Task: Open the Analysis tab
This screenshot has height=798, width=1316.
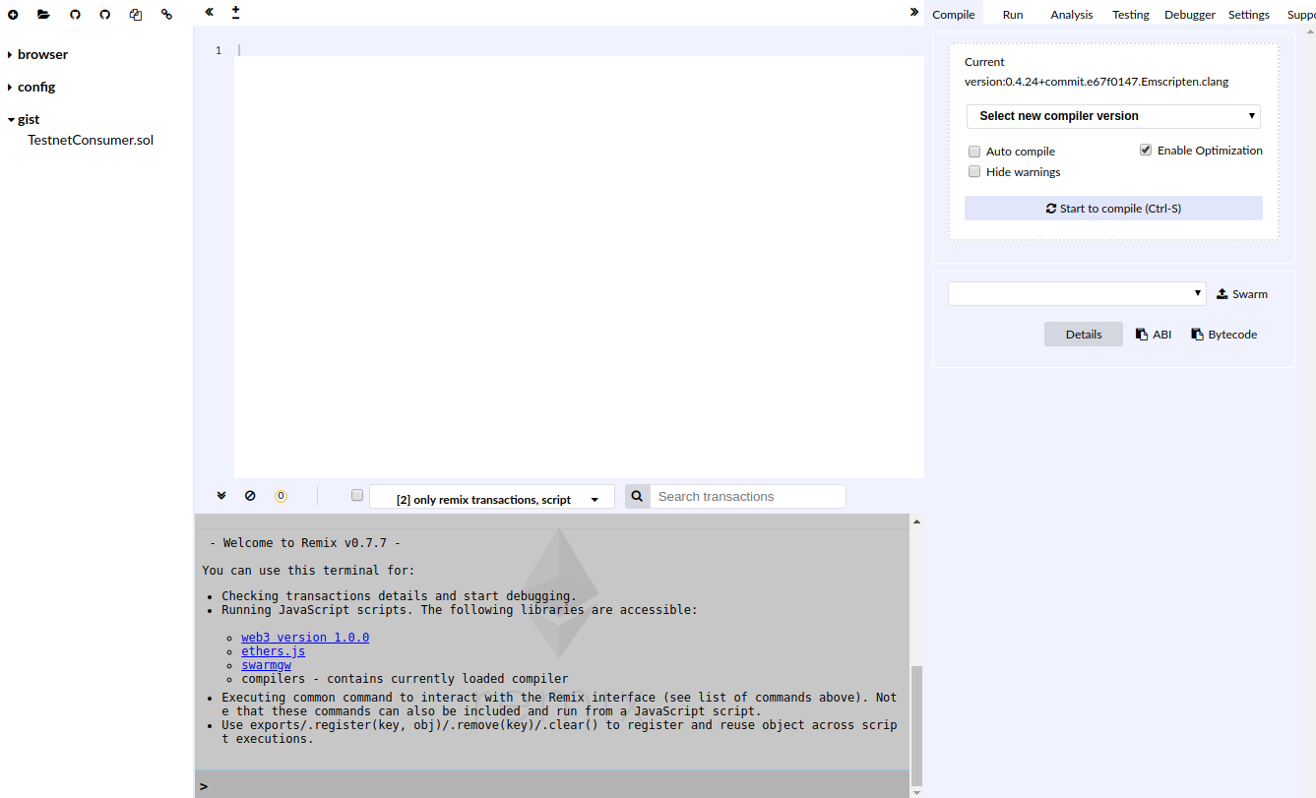Action: coord(1072,15)
